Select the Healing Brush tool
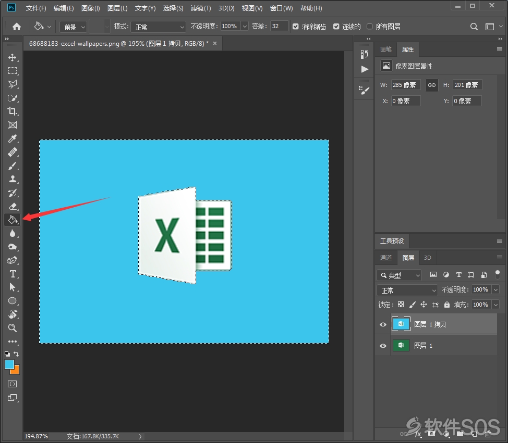 tap(13, 152)
